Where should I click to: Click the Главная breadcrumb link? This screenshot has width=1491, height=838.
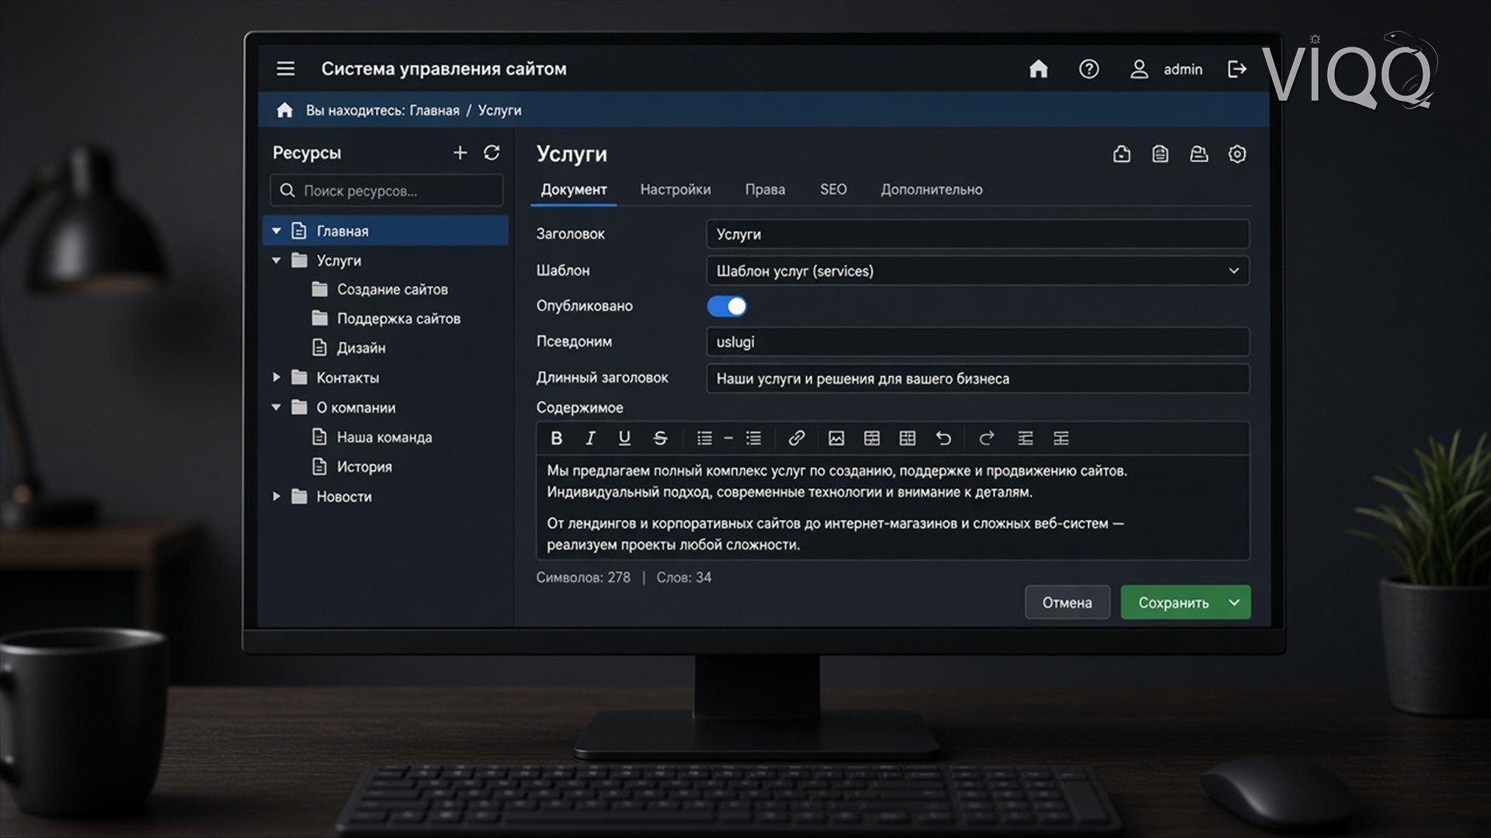[434, 110]
